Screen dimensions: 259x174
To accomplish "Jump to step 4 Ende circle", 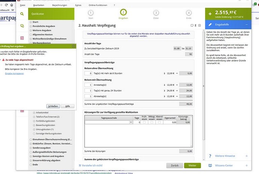I will pyautogui.click(x=189, y=13).
